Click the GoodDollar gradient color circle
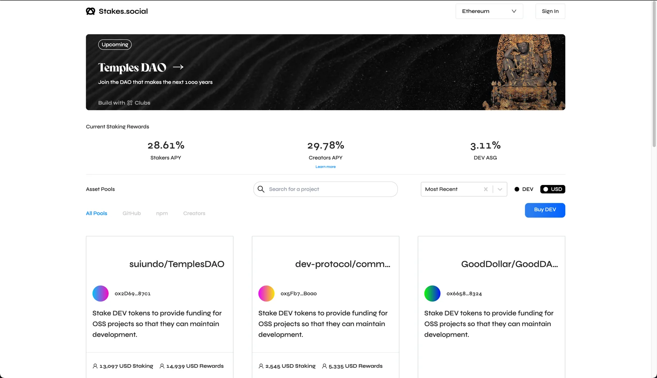This screenshot has width=657, height=378. click(x=432, y=293)
